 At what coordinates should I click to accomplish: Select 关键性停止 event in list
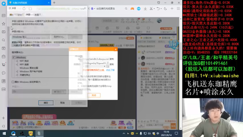pos(25,75)
